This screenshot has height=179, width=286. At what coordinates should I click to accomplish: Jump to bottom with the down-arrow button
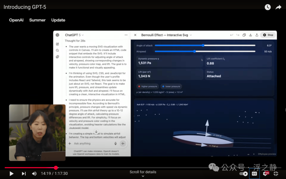click(96, 132)
